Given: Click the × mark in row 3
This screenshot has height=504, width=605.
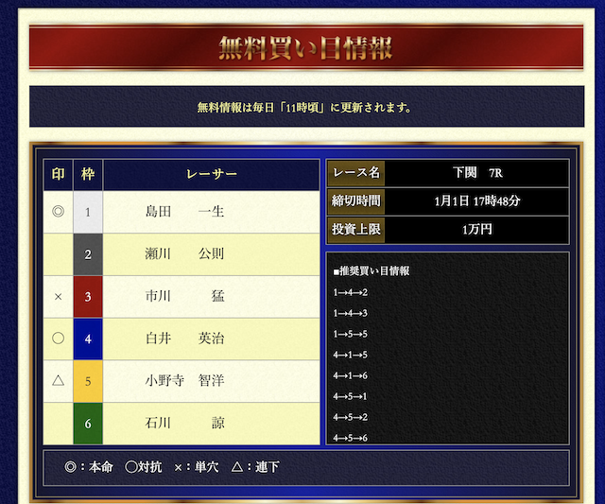Looking at the screenshot, I should (58, 297).
